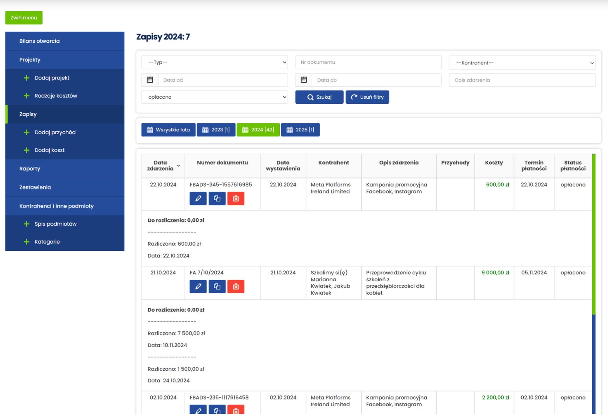Select the Wszystkie lata tab

[x=169, y=130]
